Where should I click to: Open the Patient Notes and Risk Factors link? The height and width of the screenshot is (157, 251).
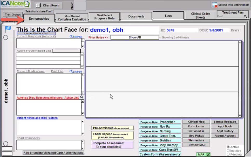tap(37, 118)
